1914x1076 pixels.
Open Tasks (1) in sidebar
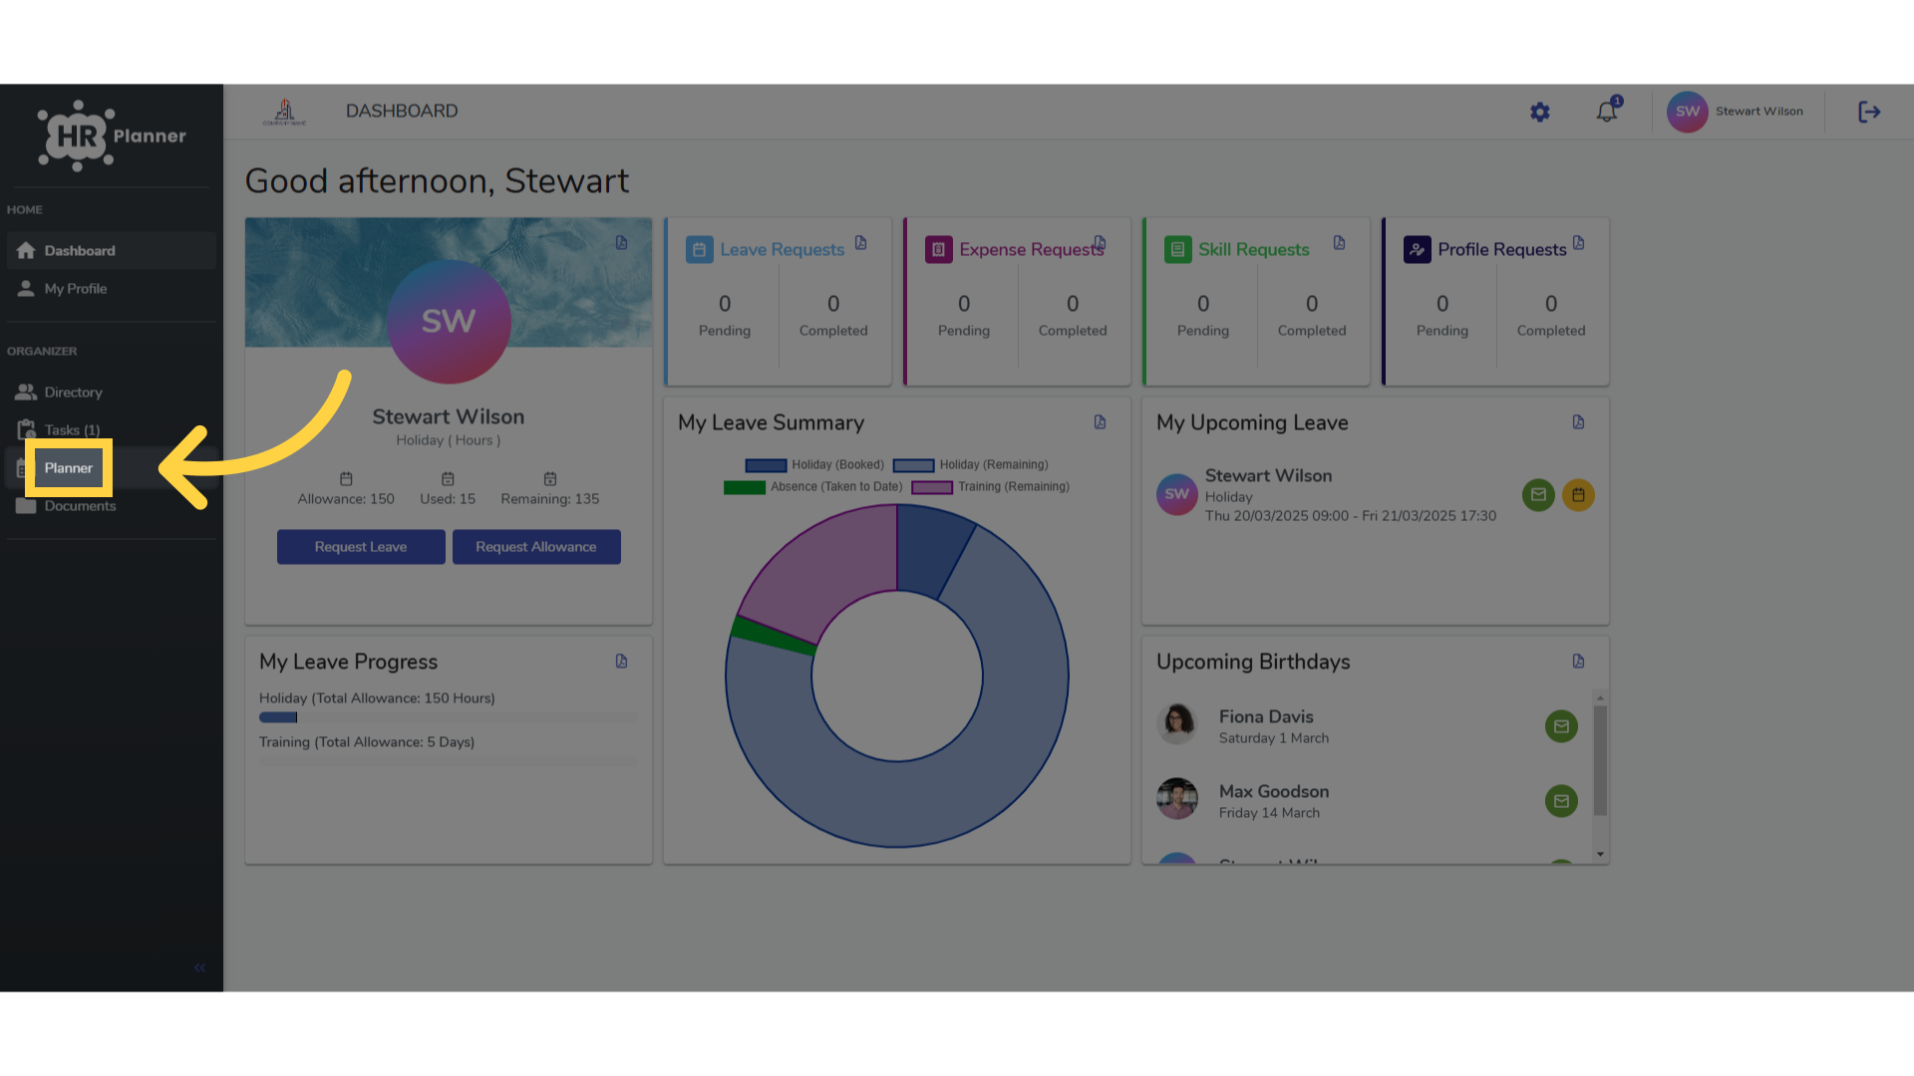click(x=112, y=429)
